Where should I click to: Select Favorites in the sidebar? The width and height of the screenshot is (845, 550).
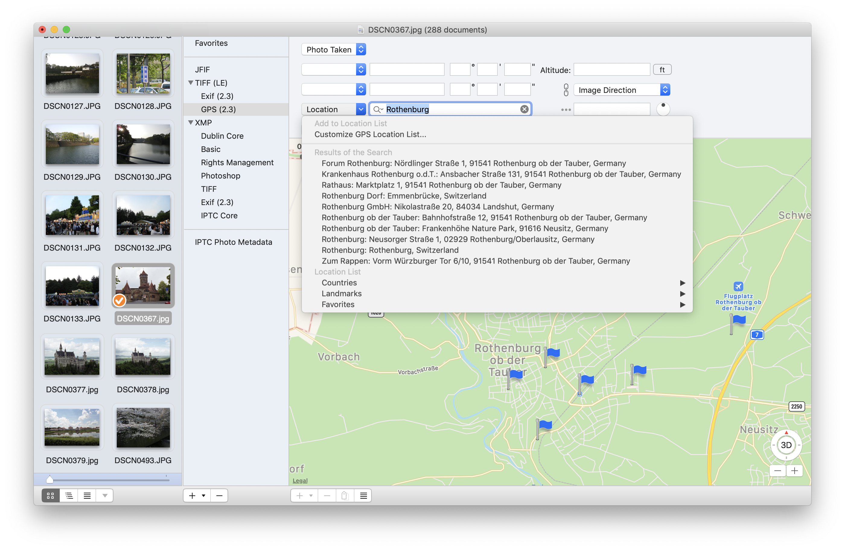[x=211, y=43]
